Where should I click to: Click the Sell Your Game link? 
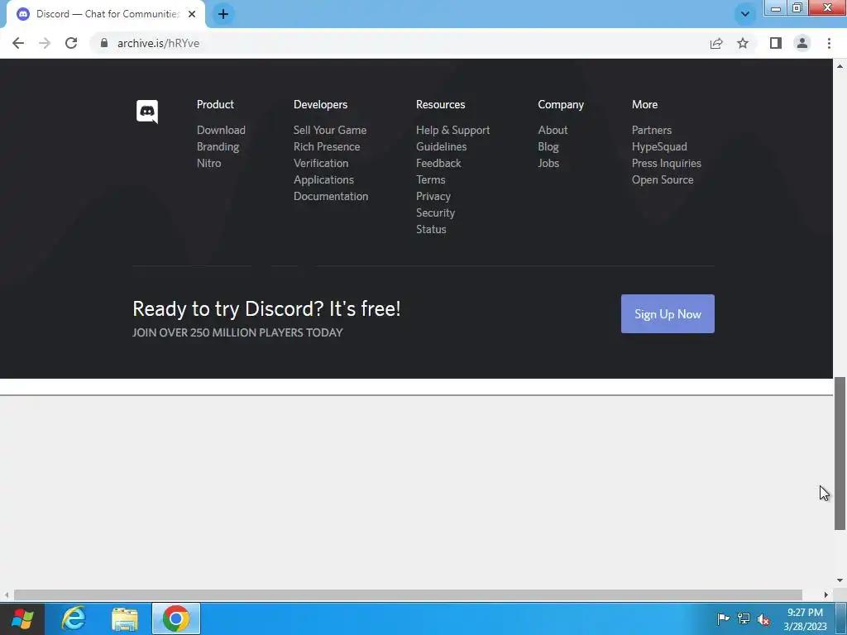coord(330,130)
